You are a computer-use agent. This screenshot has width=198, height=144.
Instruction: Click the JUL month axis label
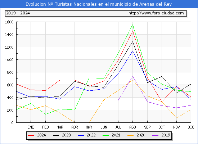click(x=118, y=127)
